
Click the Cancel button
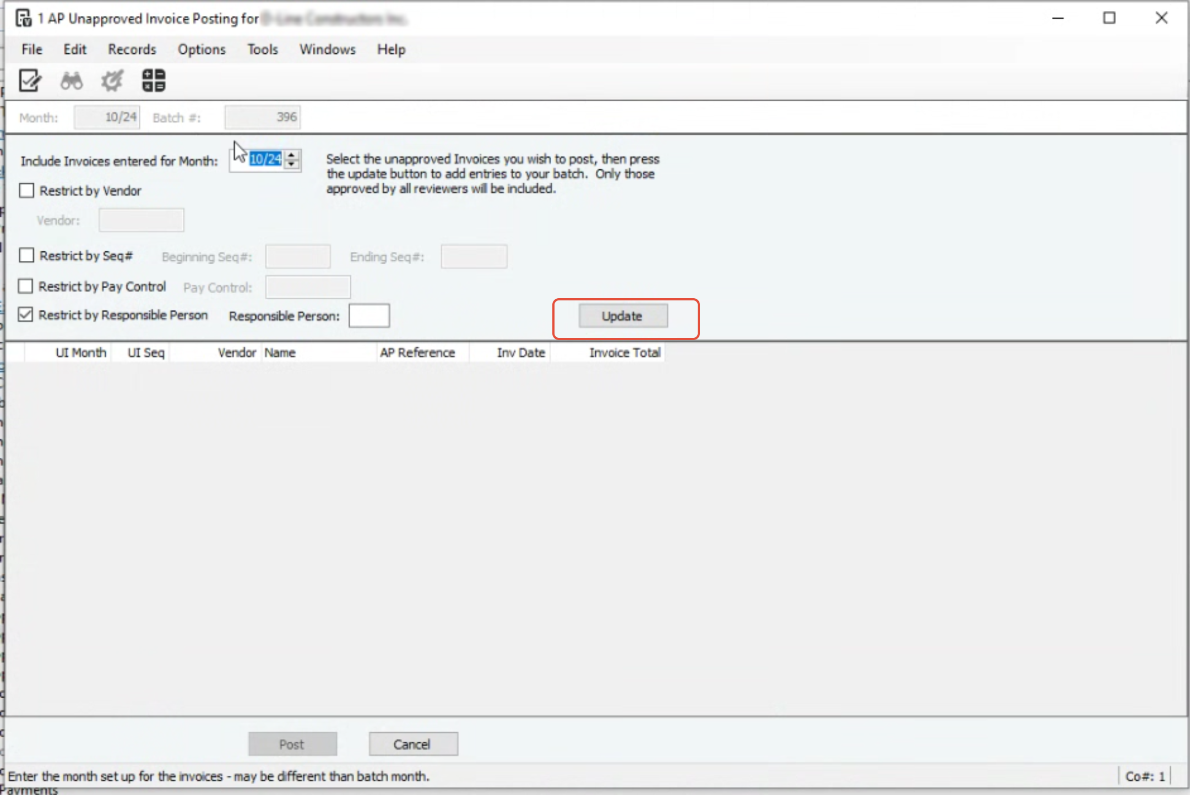(412, 744)
